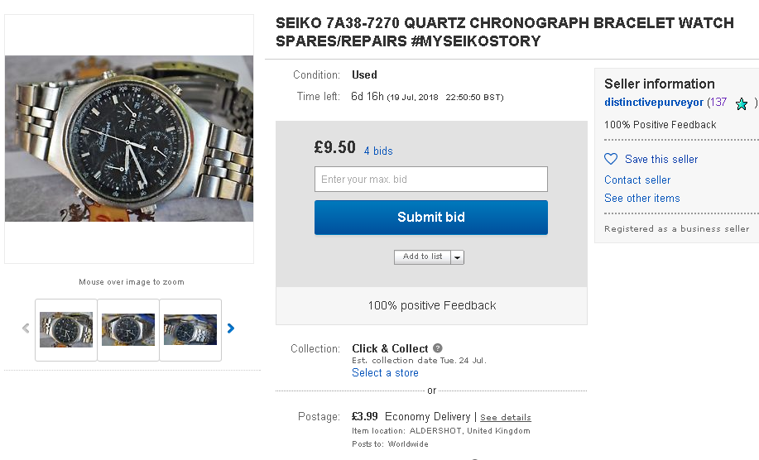Screen dimensions: 759x460
Task: Click the next thumbnail arrow
Action: [x=231, y=328]
